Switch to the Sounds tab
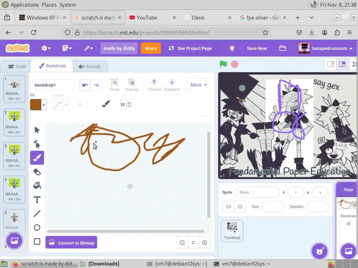Screen dimensions: 358x268 tap(89, 67)
